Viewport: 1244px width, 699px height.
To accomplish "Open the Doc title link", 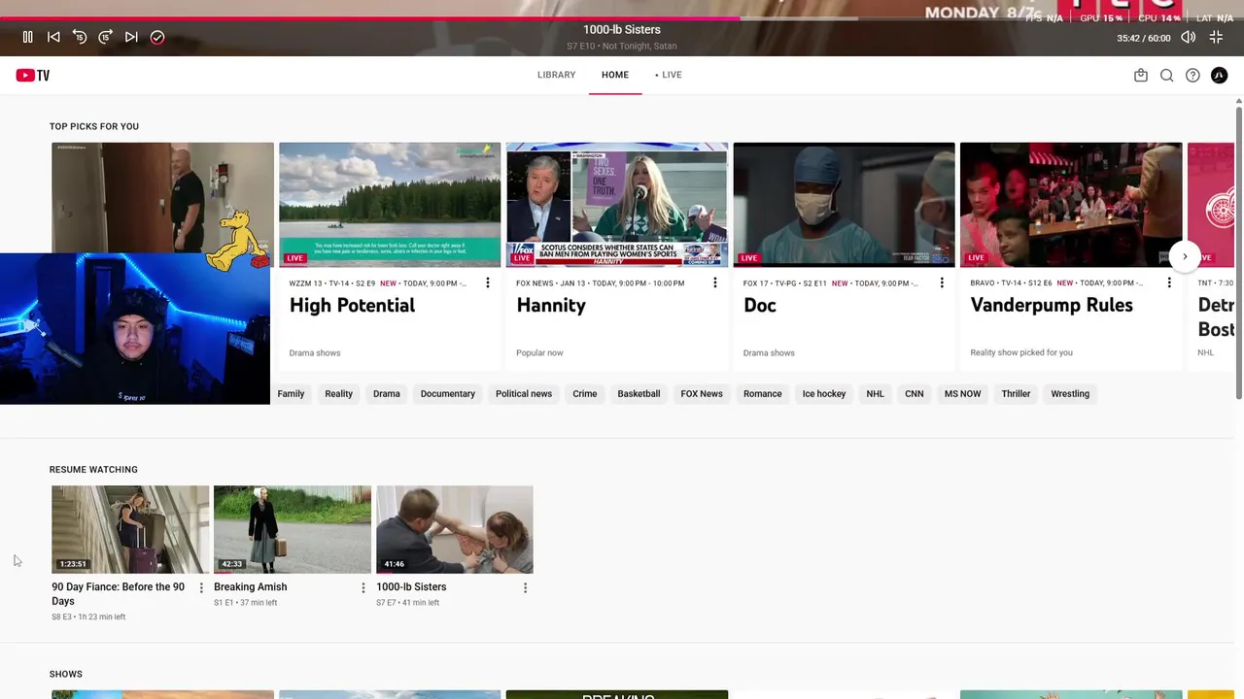I will (760, 306).
